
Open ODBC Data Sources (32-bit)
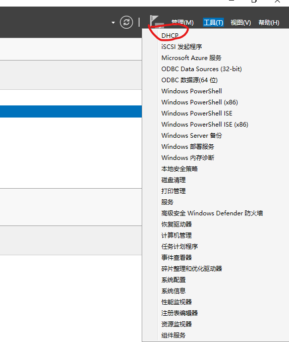pos(201,69)
